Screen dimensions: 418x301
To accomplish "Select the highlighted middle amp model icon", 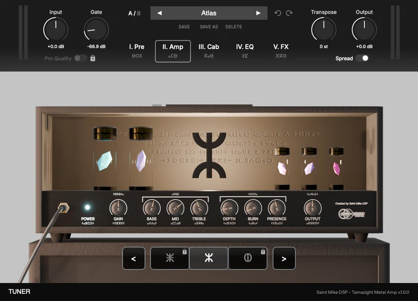I will pos(209,258).
